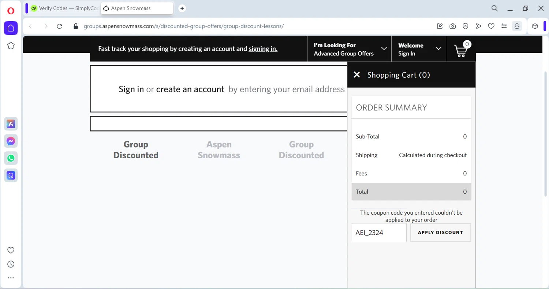This screenshot has height=289, width=549.
Task: Open a new tab with the plus button
Action: coord(182,8)
